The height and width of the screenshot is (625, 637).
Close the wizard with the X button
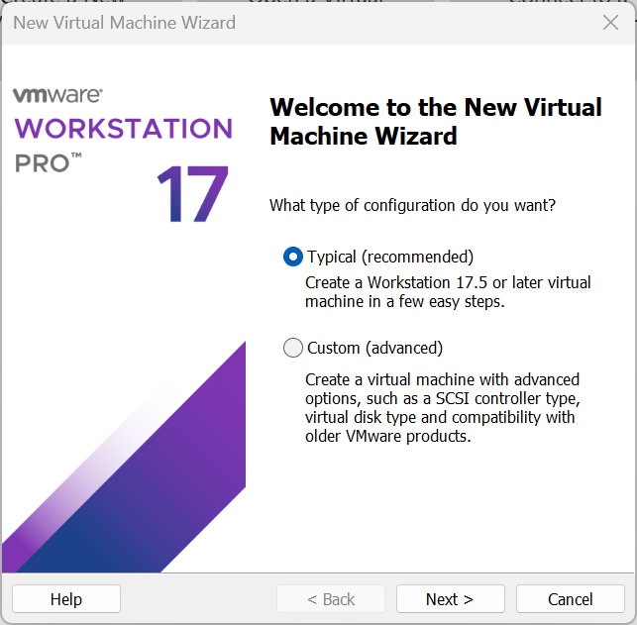(610, 22)
